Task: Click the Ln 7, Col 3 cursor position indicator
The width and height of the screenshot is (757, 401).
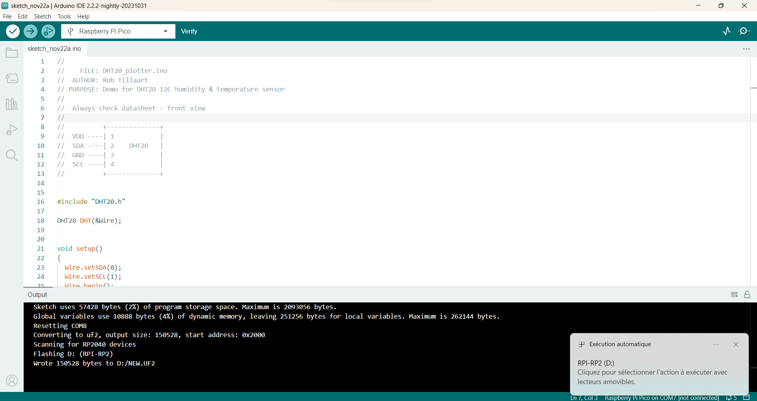Action: tap(584, 397)
